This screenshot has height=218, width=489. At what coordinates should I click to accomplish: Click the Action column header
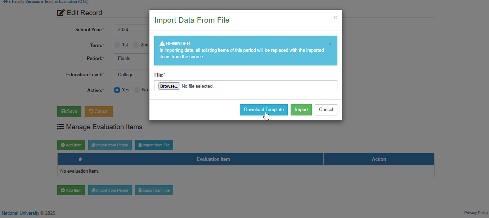tap(379, 159)
